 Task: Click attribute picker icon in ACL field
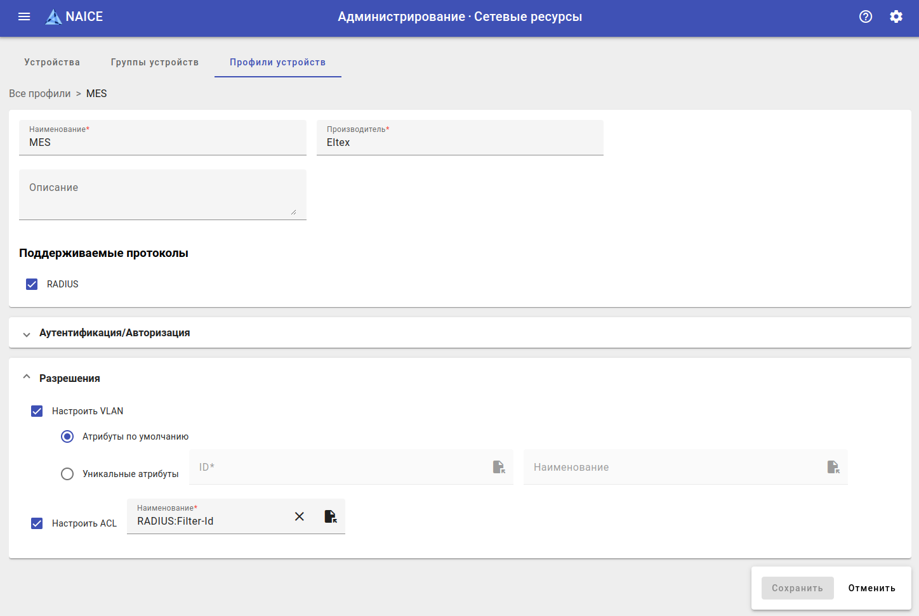[331, 516]
